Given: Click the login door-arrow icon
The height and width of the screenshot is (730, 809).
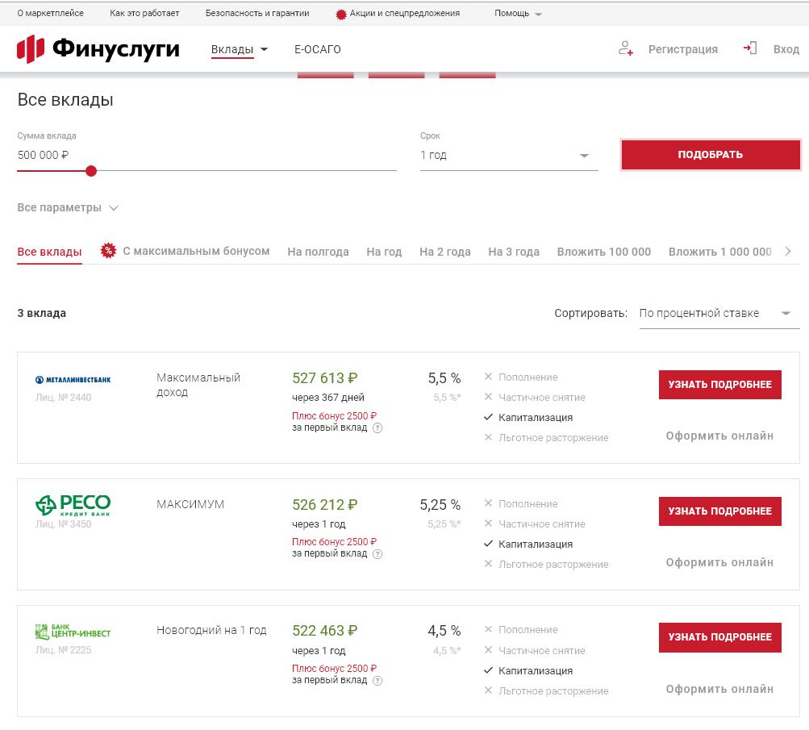Looking at the screenshot, I should point(750,48).
